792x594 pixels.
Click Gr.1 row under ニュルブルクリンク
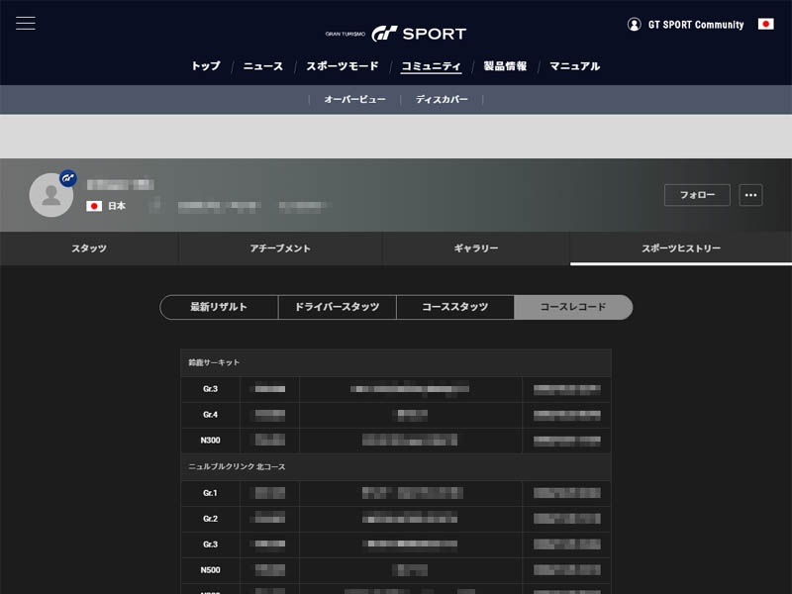click(396, 493)
